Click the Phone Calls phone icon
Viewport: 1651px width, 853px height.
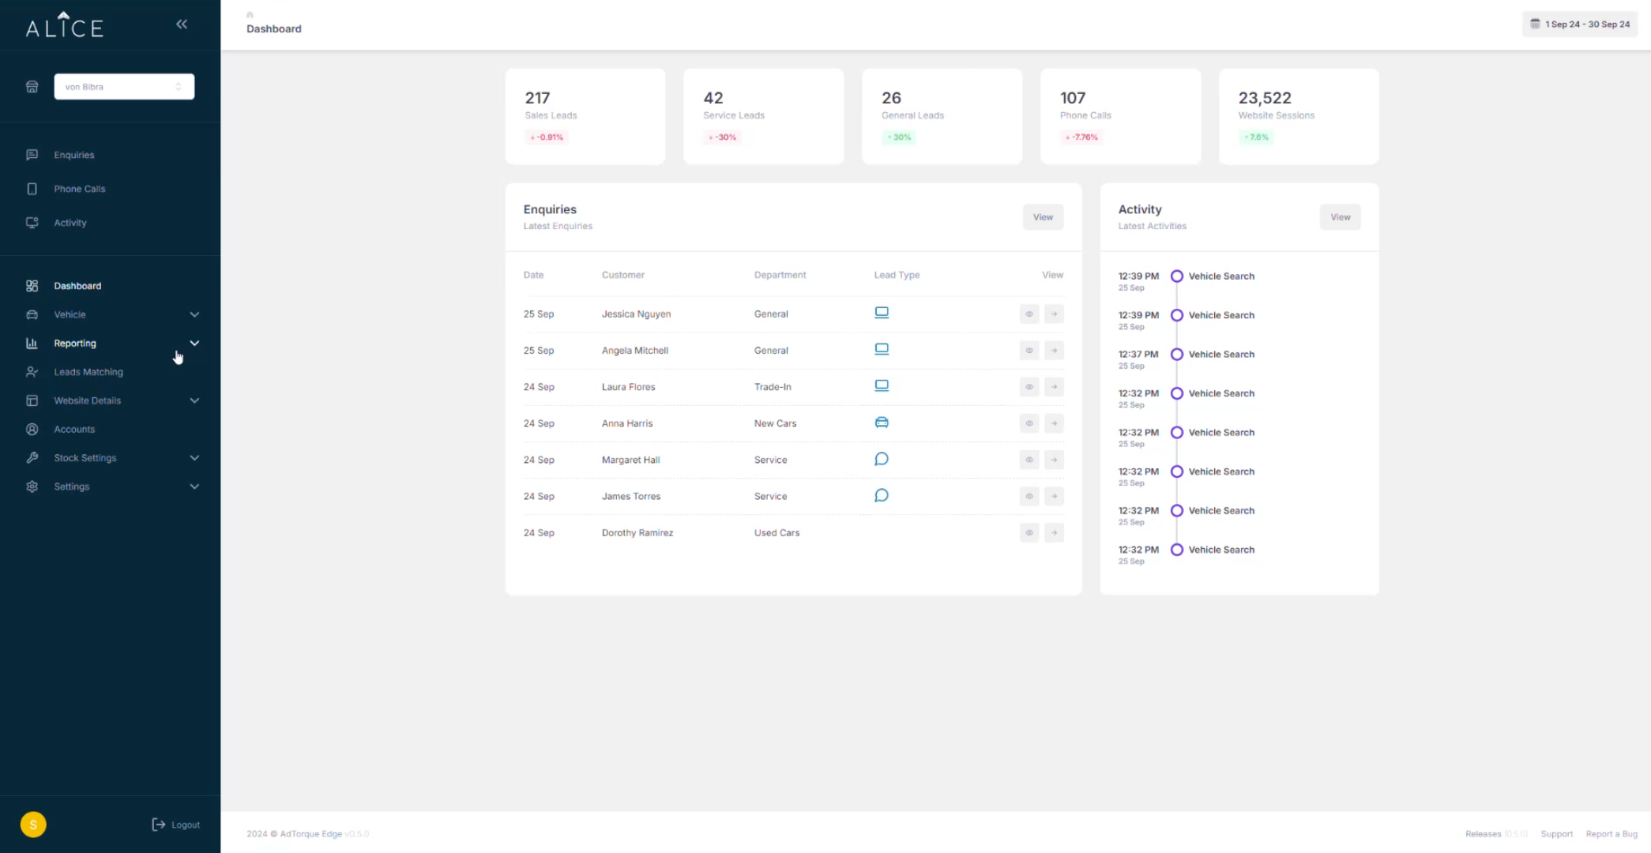click(x=32, y=189)
